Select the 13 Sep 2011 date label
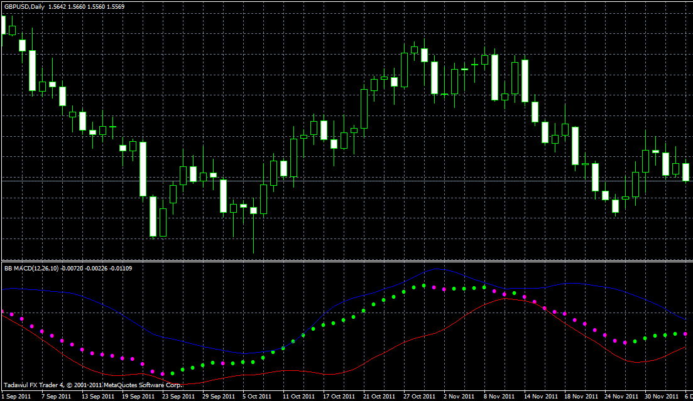Screen dimensions: 693x401 tap(97, 396)
